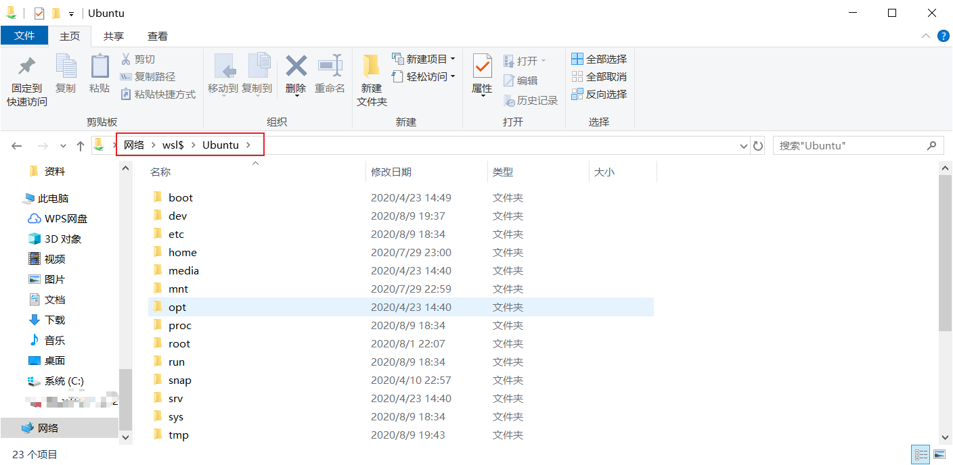This screenshot has width=953, height=465.
Task: Switch to Details view icon in status bar
Action: pyautogui.click(x=920, y=454)
